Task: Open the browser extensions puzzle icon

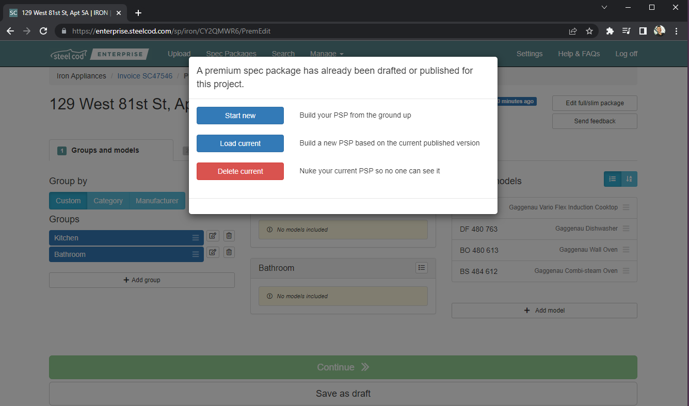Action: pyautogui.click(x=610, y=31)
